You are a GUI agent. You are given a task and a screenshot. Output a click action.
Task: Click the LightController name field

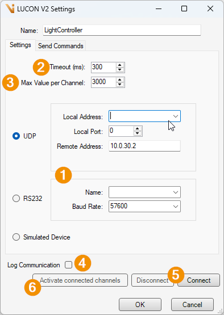(122, 30)
